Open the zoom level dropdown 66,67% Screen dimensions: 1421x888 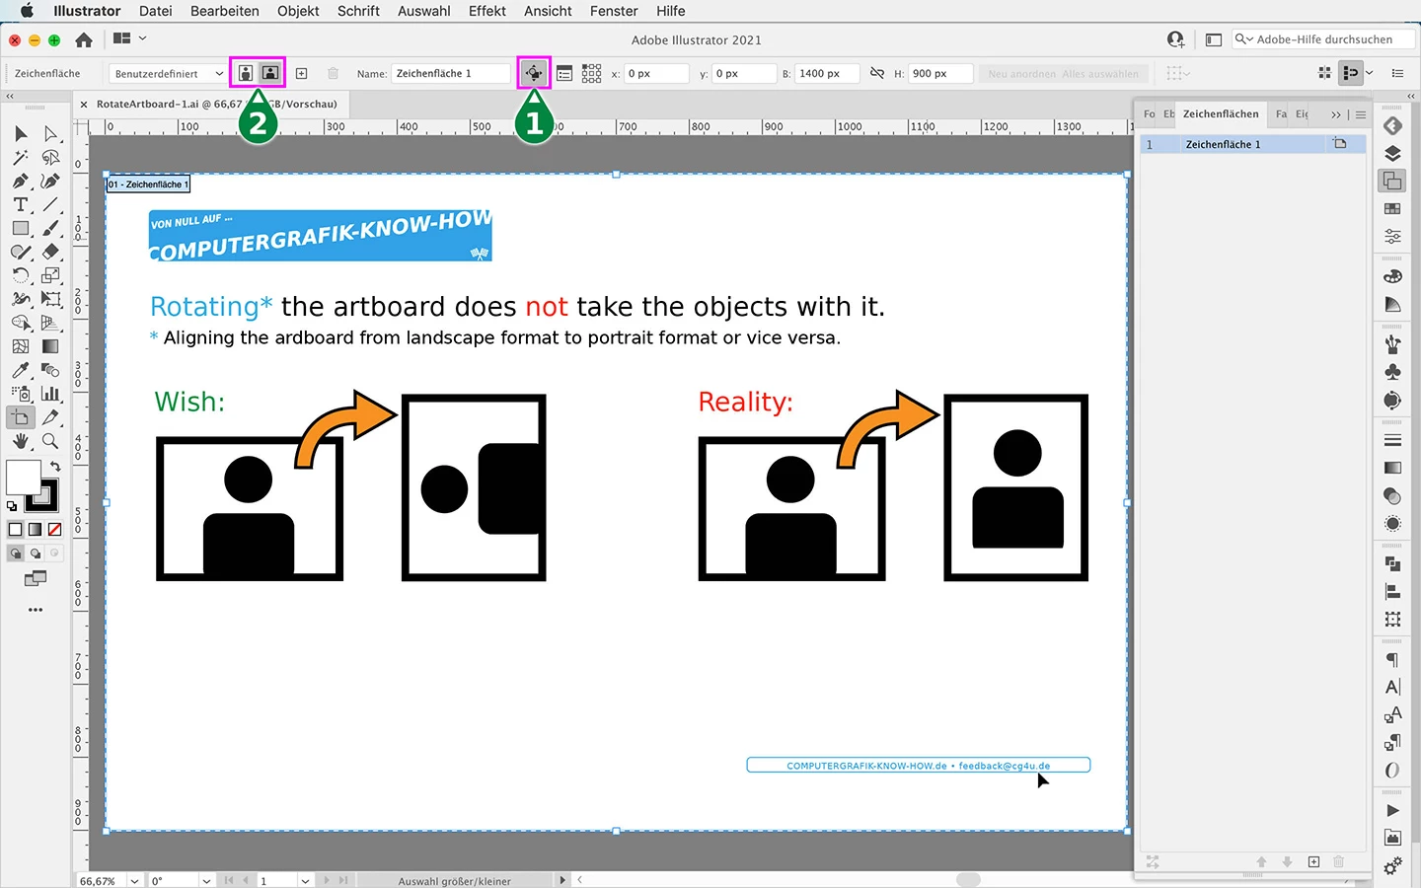(x=134, y=881)
